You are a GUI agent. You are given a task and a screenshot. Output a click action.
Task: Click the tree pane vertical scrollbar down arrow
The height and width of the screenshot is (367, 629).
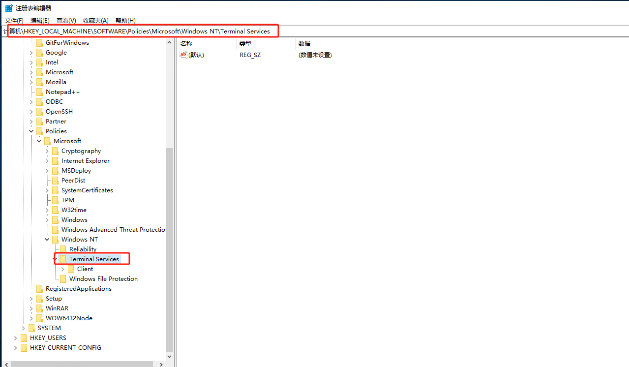[170, 357]
